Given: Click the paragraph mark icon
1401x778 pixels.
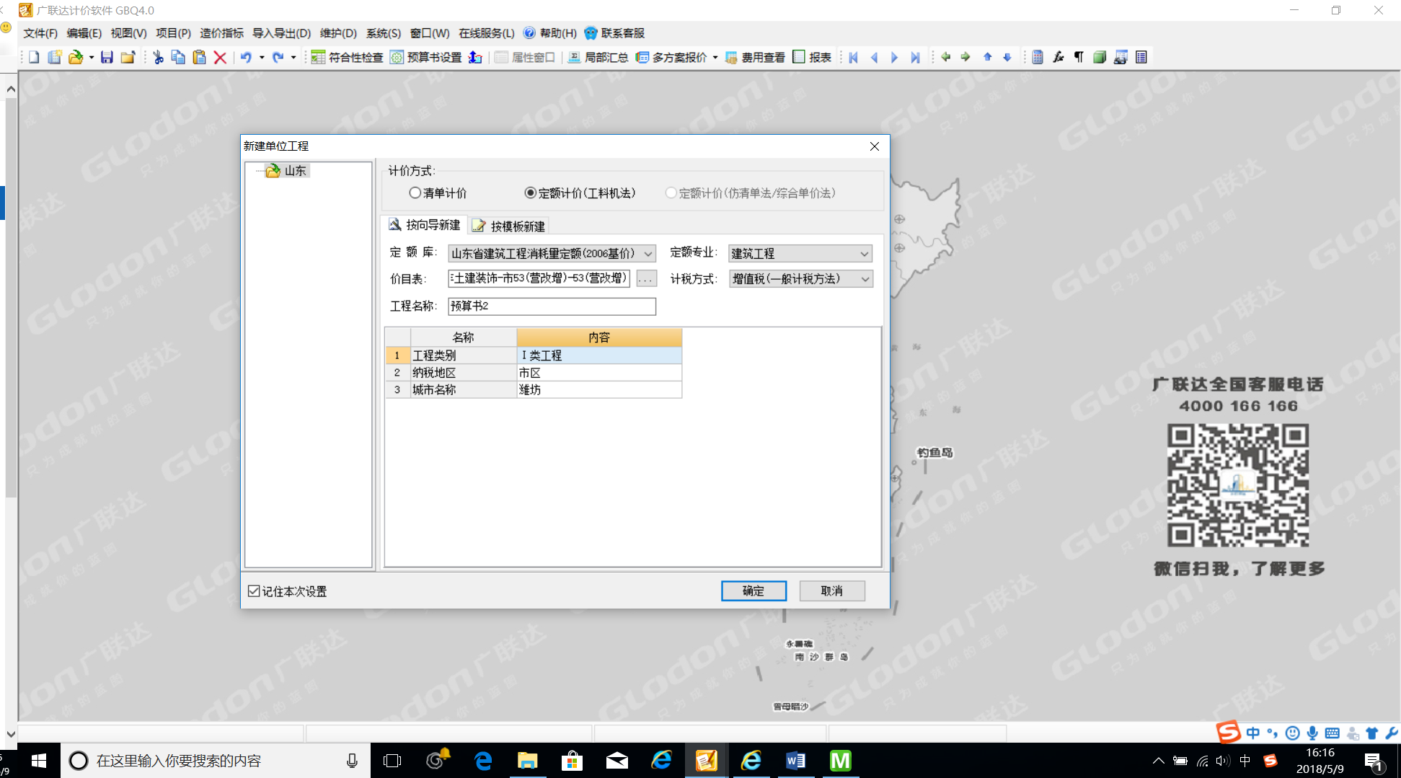Looking at the screenshot, I should (x=1079, y=58).
